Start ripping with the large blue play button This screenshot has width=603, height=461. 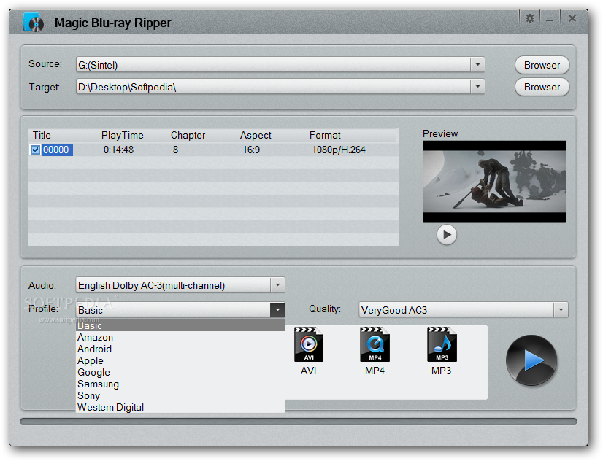(531, 360)
